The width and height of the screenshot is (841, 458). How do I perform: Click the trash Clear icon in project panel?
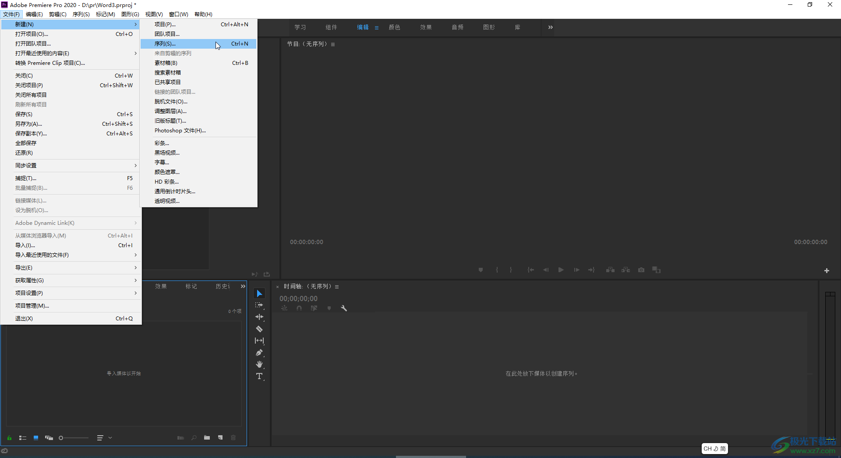[x=233, y=437]
